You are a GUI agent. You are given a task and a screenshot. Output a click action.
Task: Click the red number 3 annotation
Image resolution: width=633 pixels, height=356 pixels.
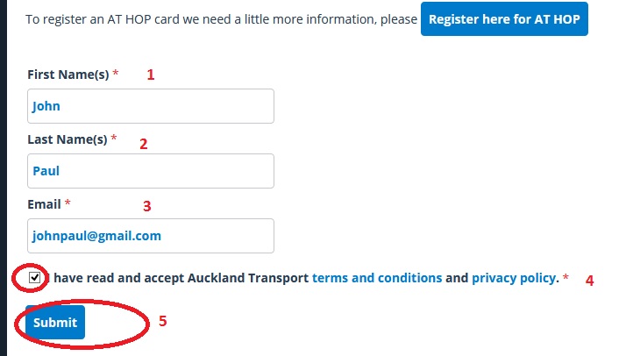[x=147, y=207]
